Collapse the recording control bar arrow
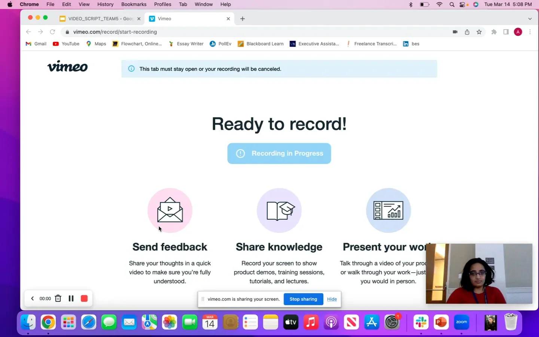This screenshot has width=539, height=337. click(33, 298)
